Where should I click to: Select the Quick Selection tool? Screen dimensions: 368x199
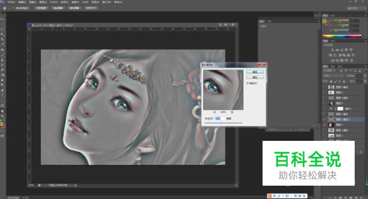[x=2, y=34]
